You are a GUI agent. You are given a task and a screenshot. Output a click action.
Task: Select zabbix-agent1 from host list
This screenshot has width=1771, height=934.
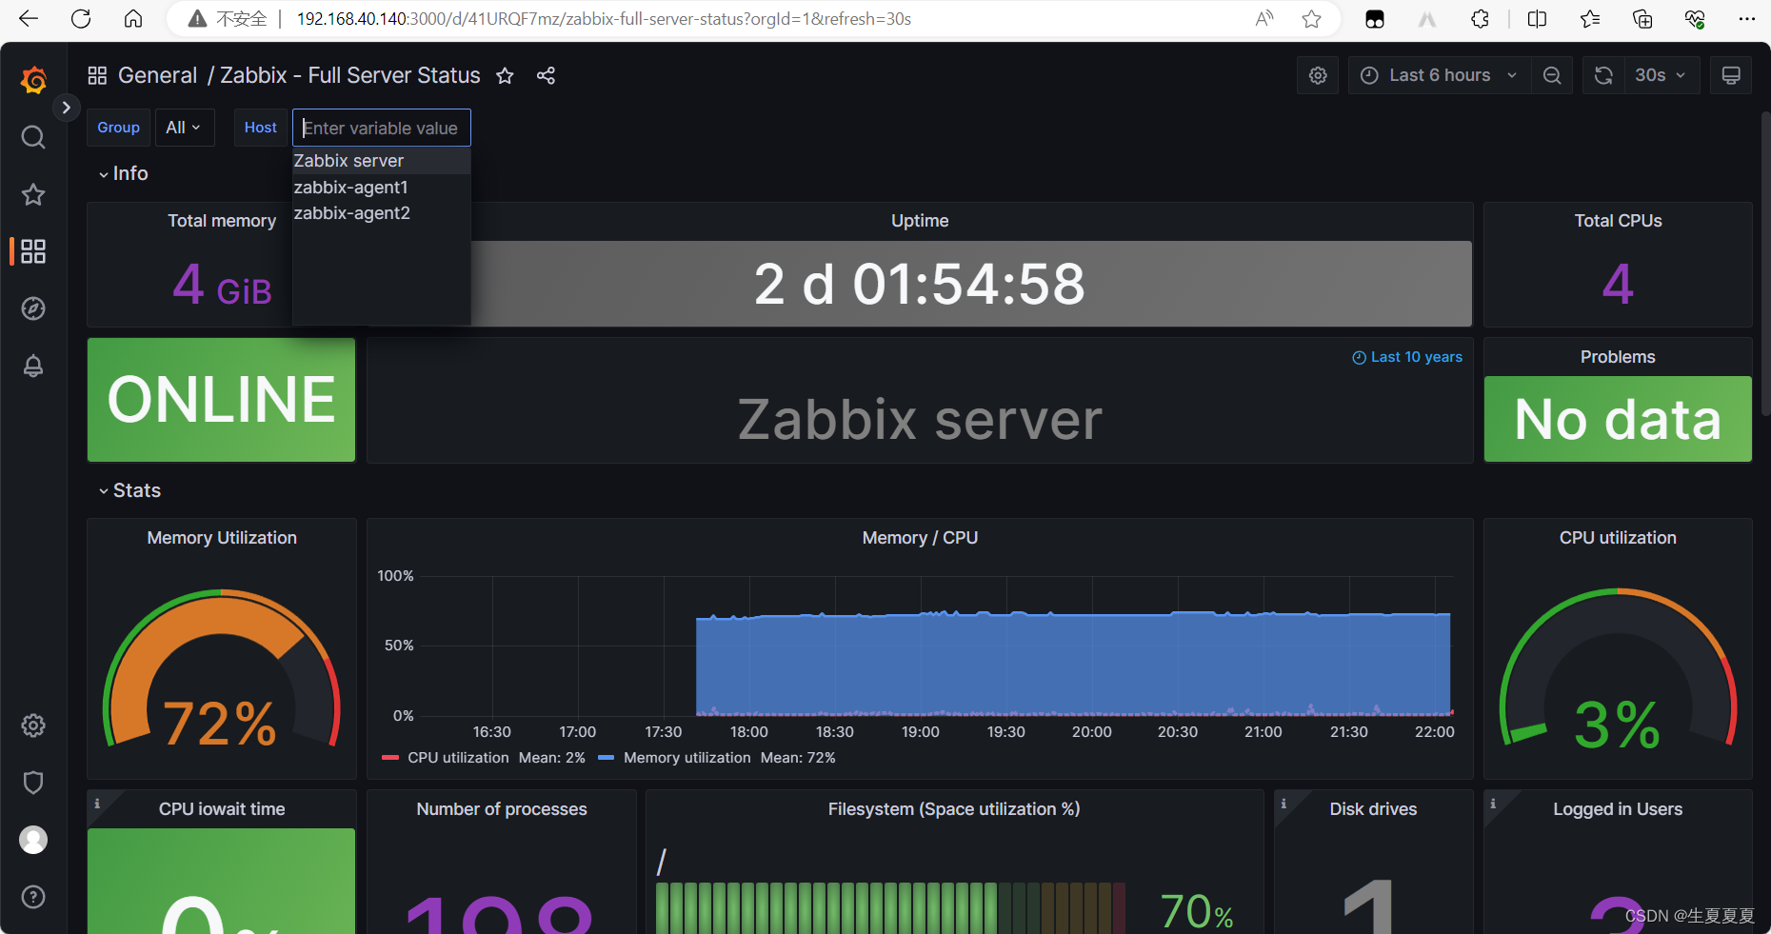click(381, 188)
